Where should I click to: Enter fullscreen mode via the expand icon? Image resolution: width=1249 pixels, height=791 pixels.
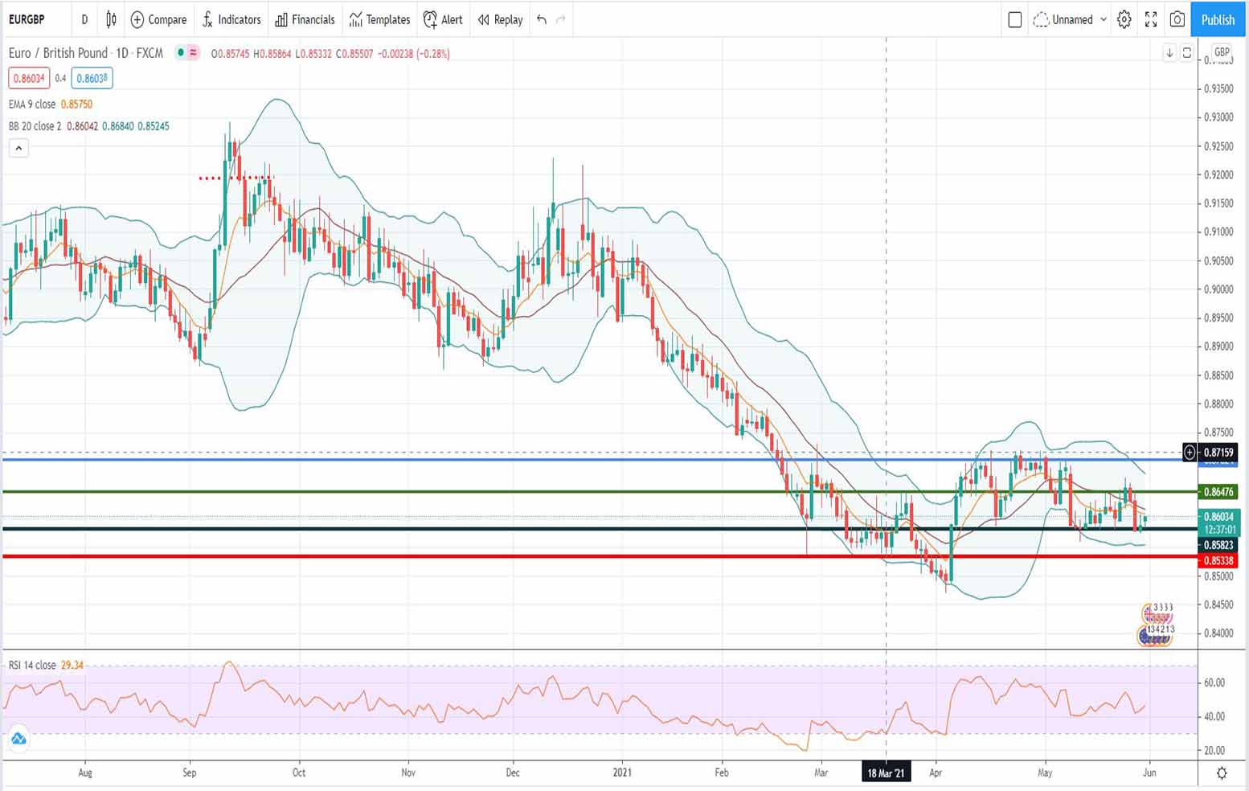click(1150, 20)
